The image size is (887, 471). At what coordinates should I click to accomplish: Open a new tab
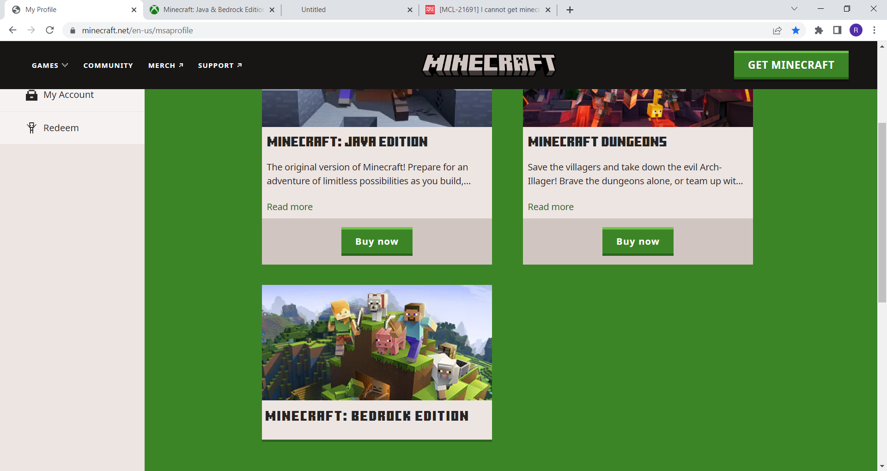(570, 10)
